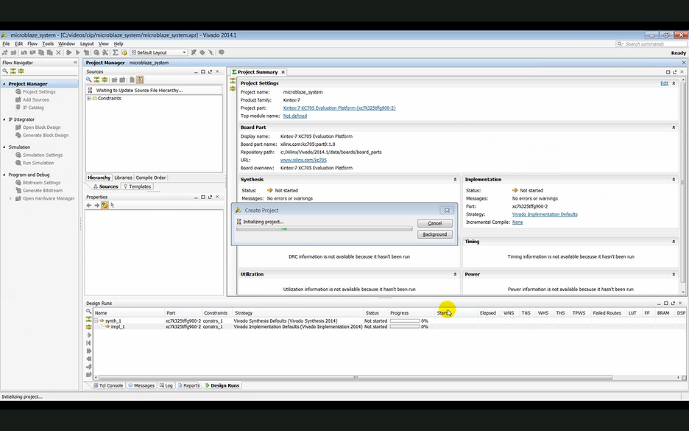Open the Default Layout dropdown

click(x=183, y=53)
